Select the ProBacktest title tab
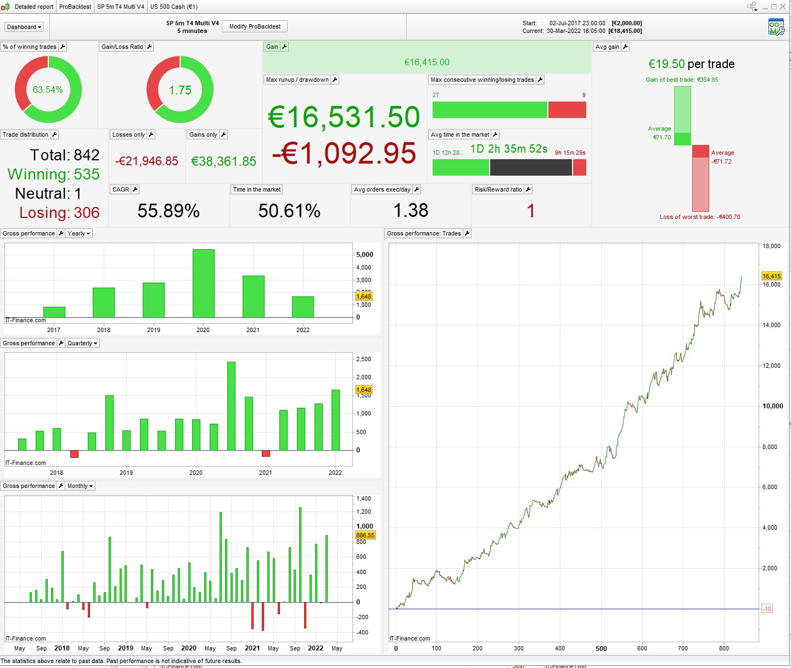791x668 pixels. [75, 7]
